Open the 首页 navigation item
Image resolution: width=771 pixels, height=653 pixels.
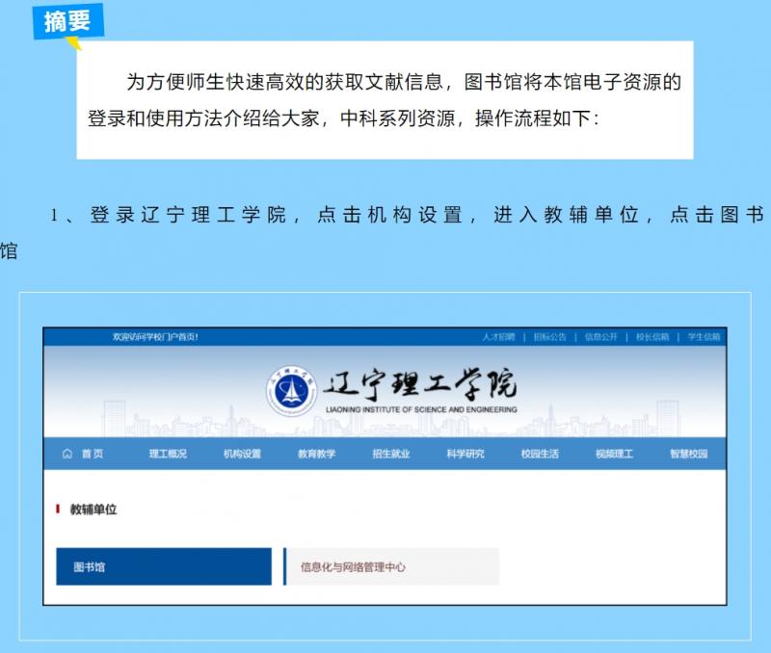[93, 454]
